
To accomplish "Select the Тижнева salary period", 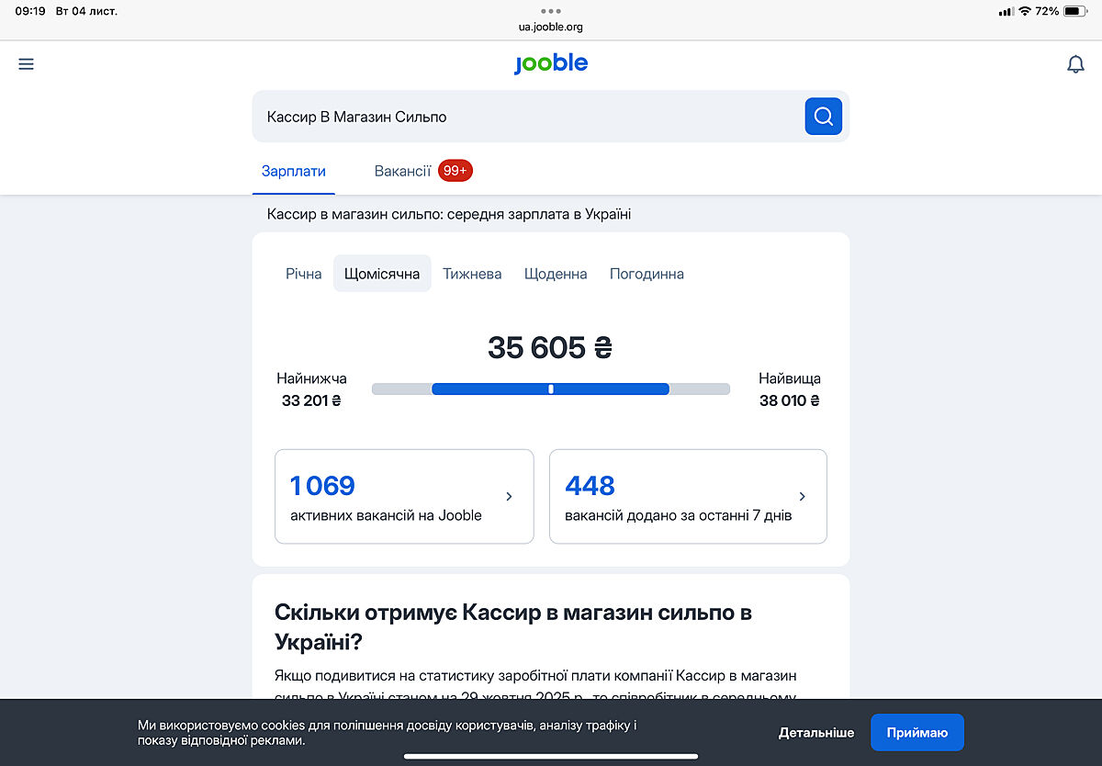I will coord(472,274).
